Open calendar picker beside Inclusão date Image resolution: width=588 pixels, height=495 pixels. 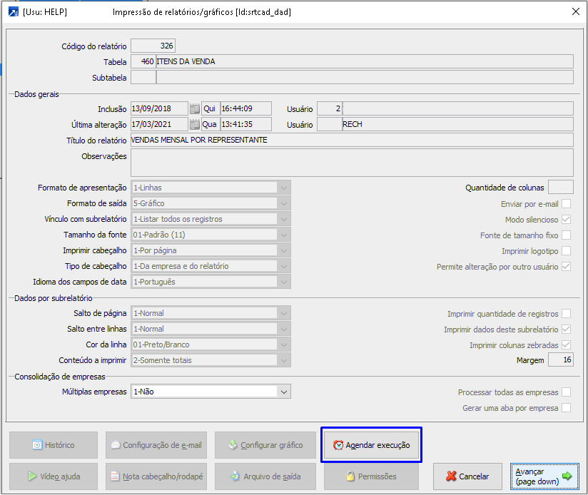pyautogui.click(x=194, y=108)
